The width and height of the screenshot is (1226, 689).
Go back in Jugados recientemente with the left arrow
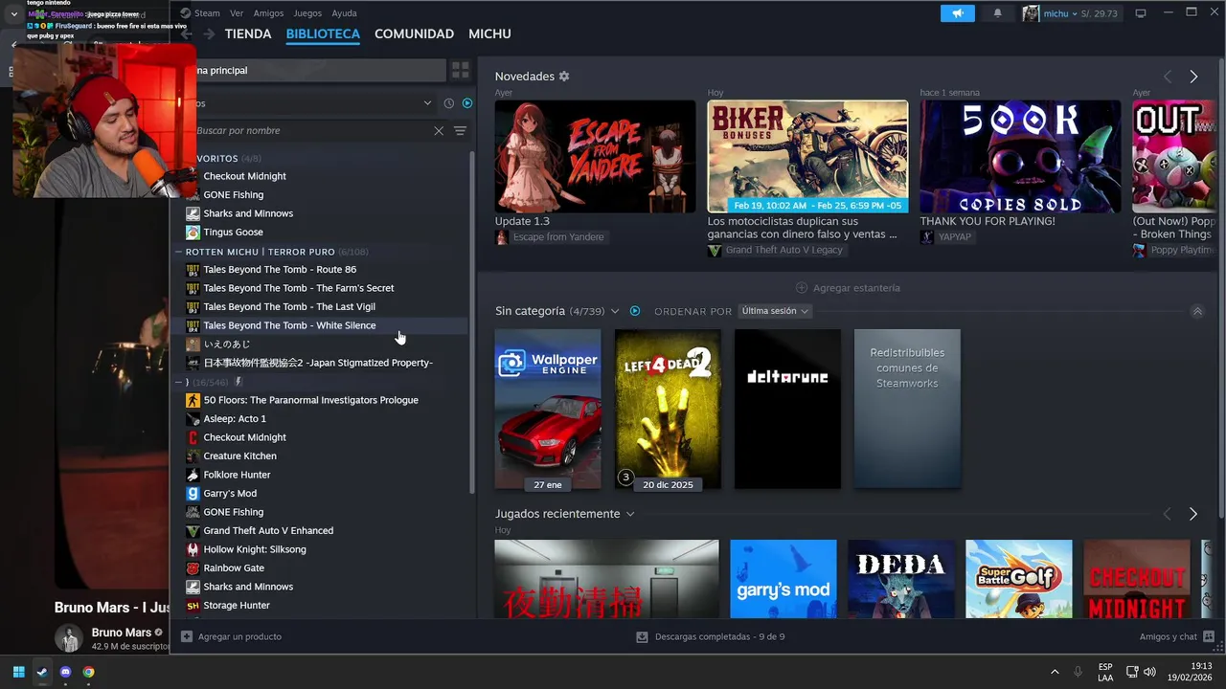pyautogui.click(x=1167, y=514)
